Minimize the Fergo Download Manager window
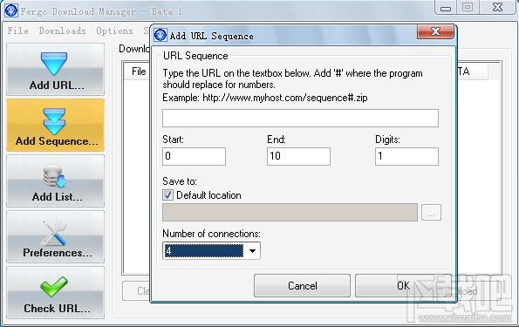The width and height of the screenshot is (519, 327). [446, 8]
